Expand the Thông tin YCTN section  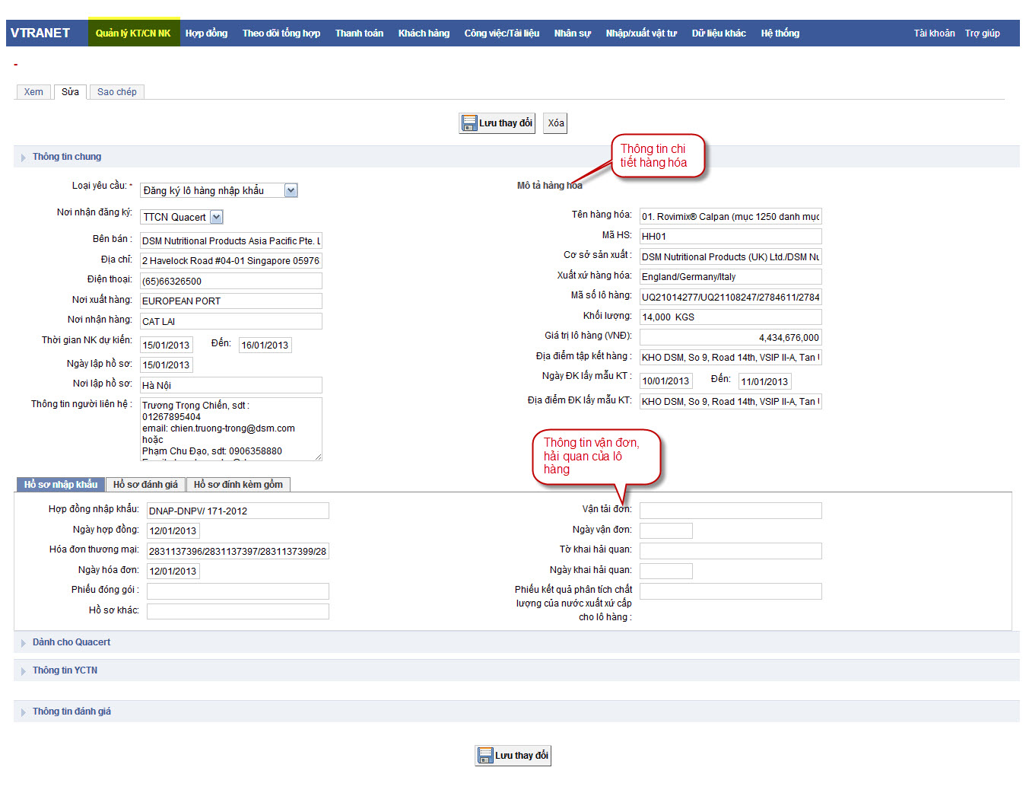[x=65, y=670]
